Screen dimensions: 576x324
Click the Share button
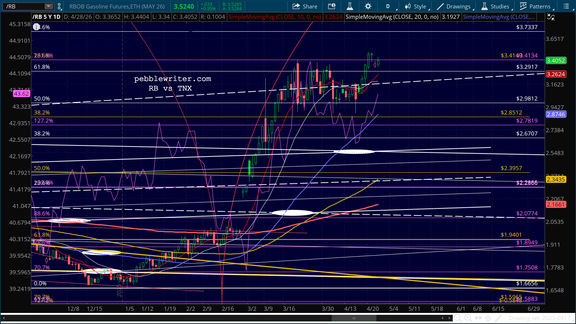305,6
